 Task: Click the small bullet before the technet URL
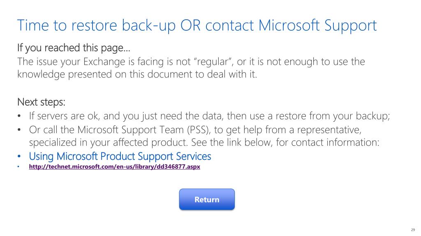click(x=18, y=167)
